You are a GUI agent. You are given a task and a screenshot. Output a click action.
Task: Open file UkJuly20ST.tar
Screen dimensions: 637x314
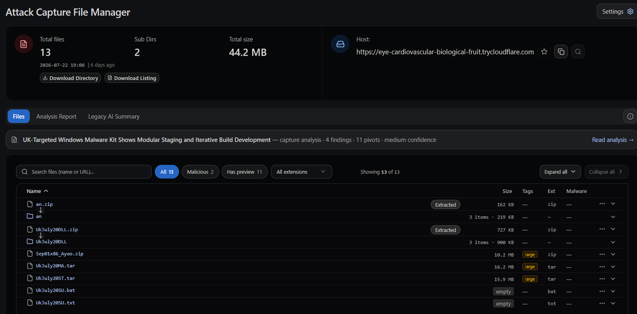pyautogui.click(x=56, y=278)
